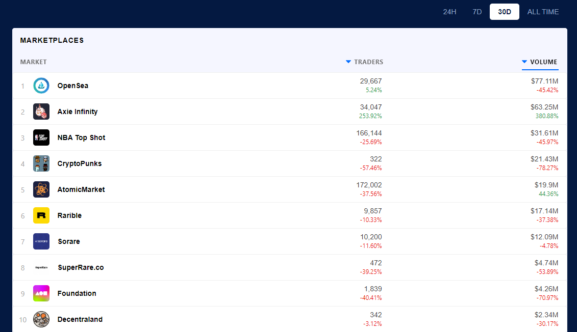Switch to the 7D time range
The image size is (577, 332).
[478, 12]
